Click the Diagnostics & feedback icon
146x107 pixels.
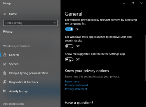click(x=5, y=82)
